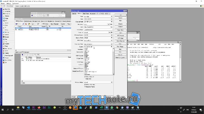This screenshot has width=204, height=114.
Task: Open the Session menu
Action: [x=3, y=3]
